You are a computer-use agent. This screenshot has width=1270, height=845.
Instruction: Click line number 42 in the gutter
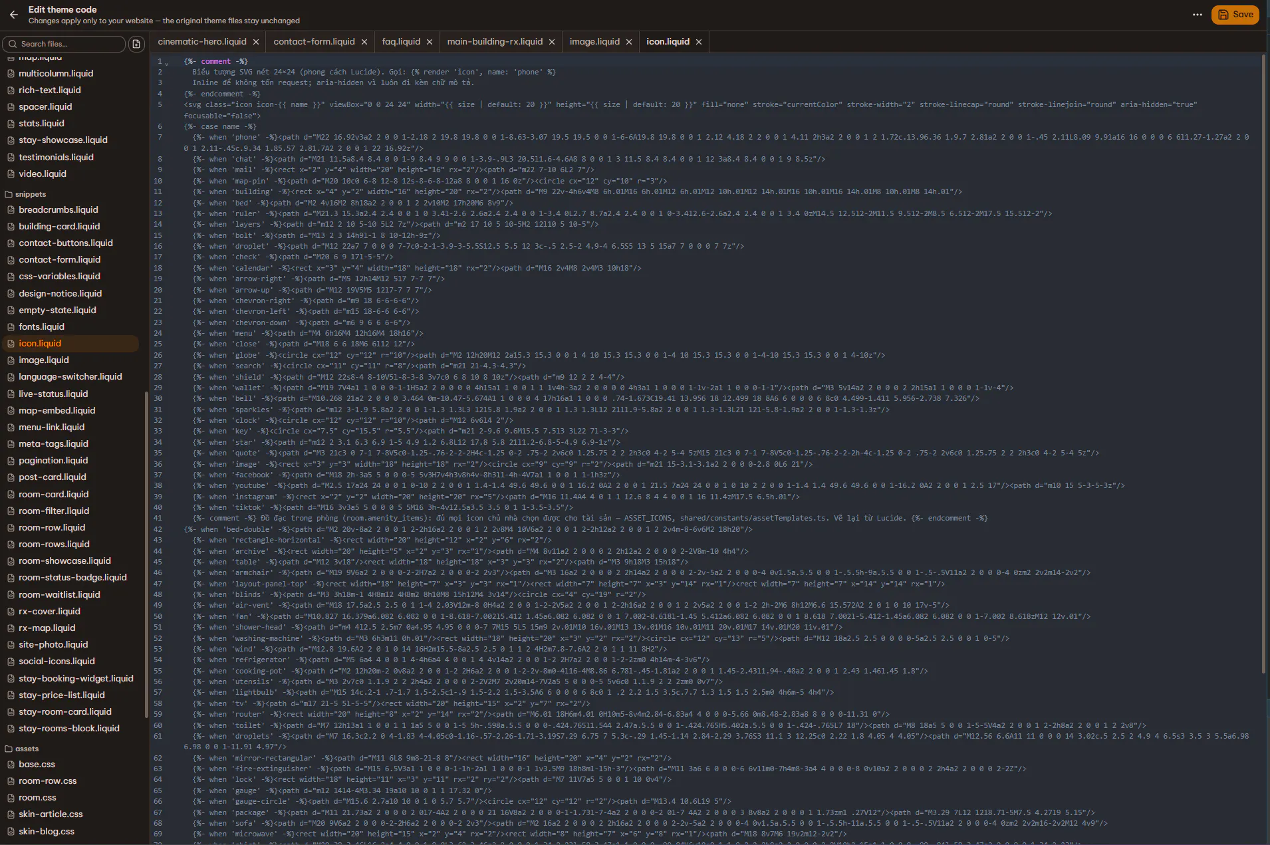(x=158, y=530)
